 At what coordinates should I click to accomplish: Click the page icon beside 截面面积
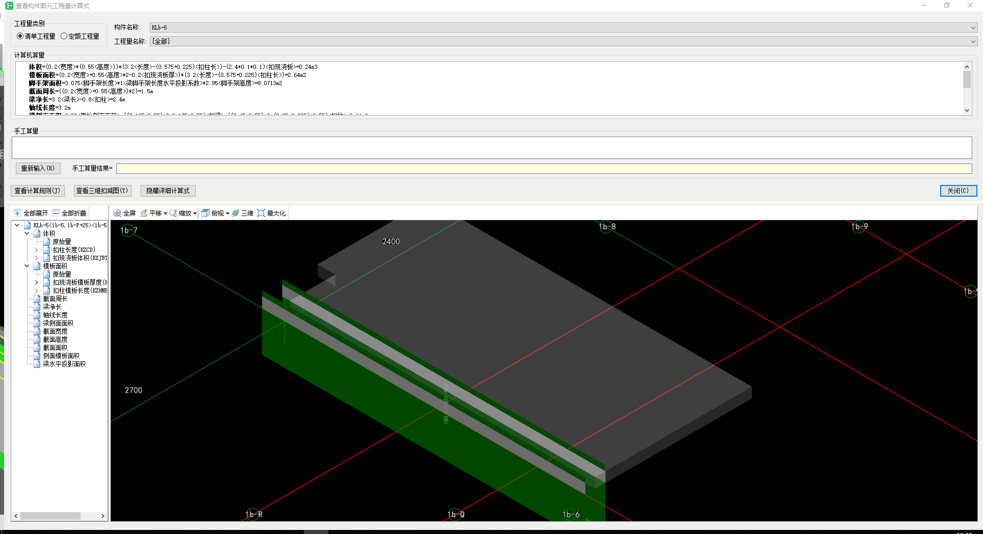(x=37, y=348)
